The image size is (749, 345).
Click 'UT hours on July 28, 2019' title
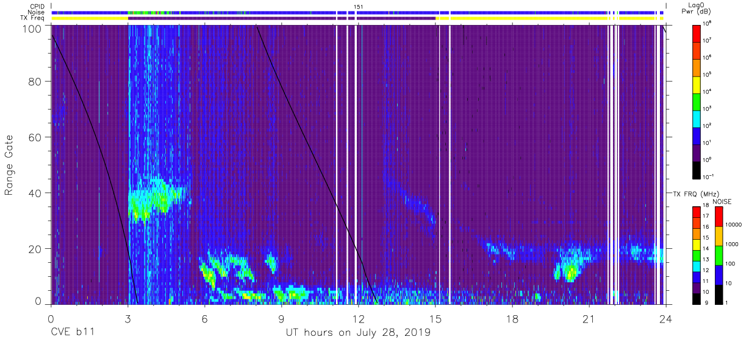coord(359,333)
